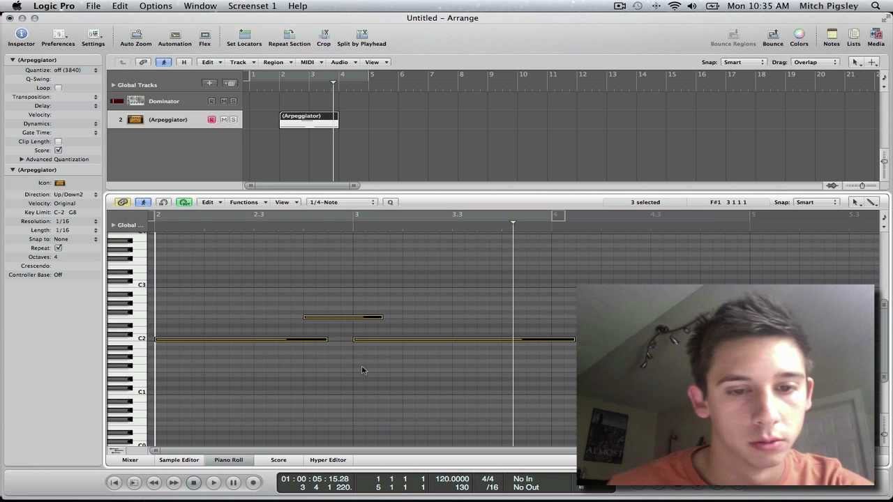
Task: Expand Global Tracks in Arrange
Action: click(113, 85)
